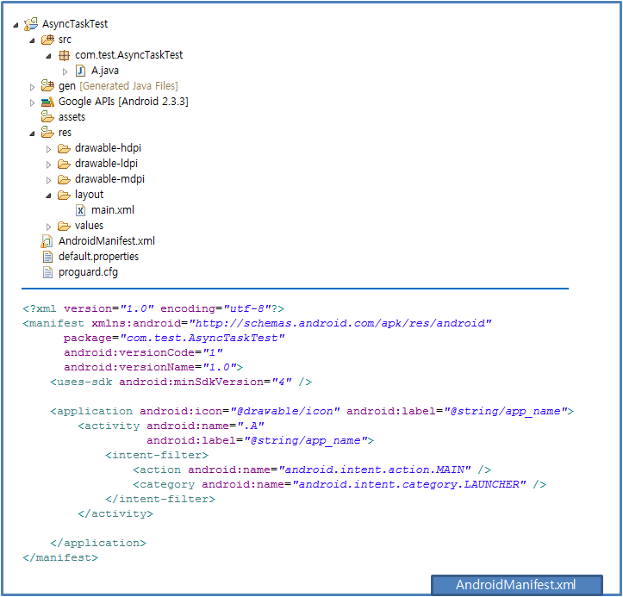
Task: Select the layout folder label
Action: click(89, 195)
